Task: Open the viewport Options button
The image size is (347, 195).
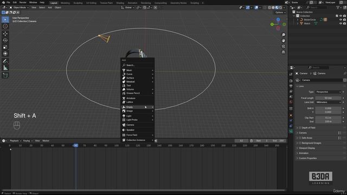Action: (x=280, y=12)
